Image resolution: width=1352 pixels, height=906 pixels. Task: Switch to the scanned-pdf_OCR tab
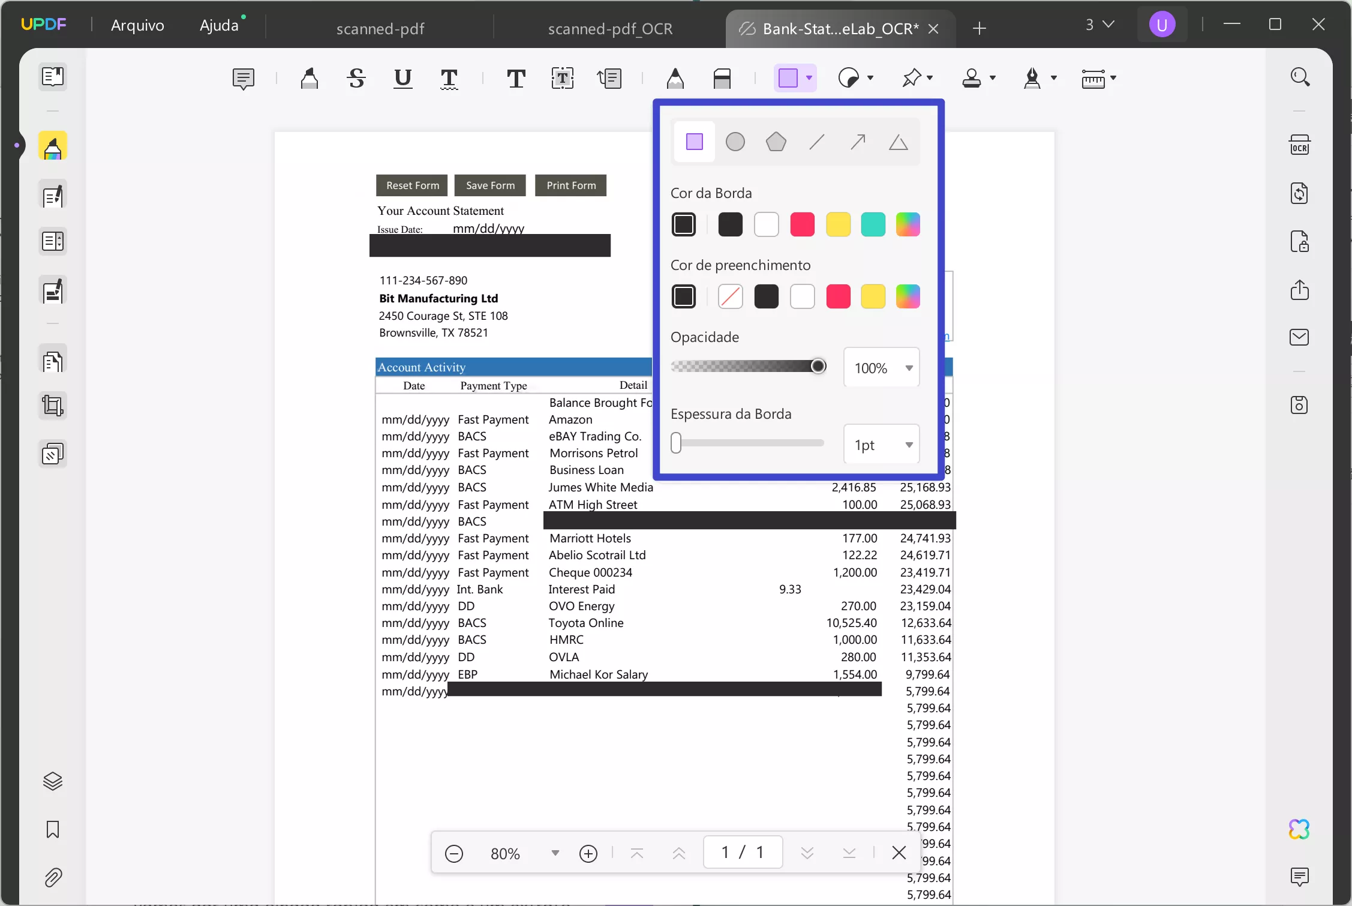pyautogui.click(x=609, y=28)
